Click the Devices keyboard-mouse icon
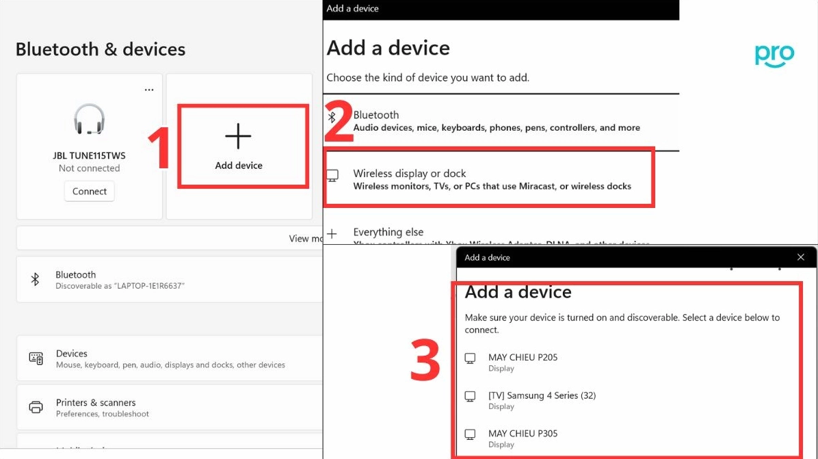 point(36,358)
